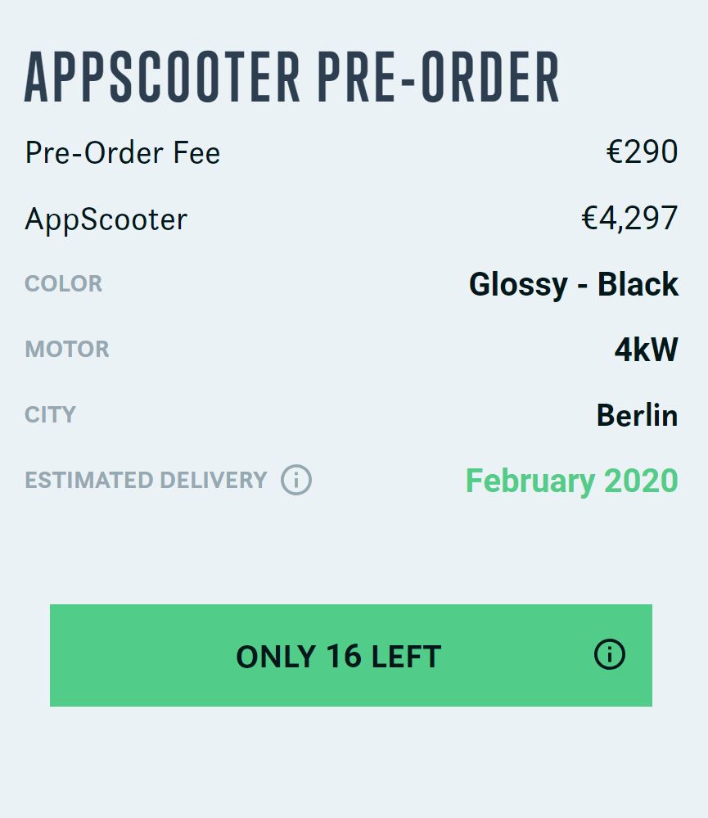708x818 pixels.
Task: Click the MOTOR label
Action: (x=67, y=349)
